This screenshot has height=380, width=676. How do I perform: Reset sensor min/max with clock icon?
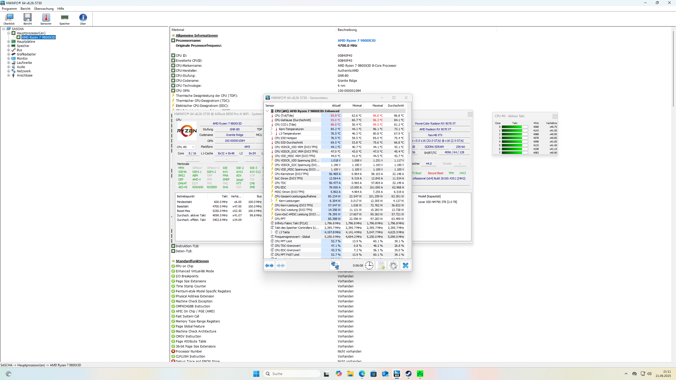369,265
